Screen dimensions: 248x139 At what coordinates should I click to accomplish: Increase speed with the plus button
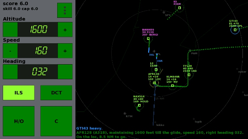point(65,51)
